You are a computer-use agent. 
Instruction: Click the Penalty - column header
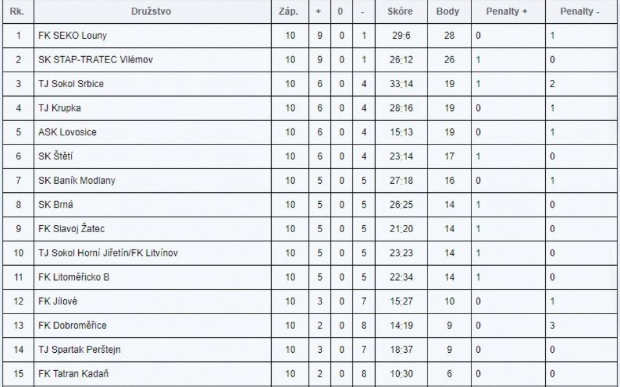(580, 12)
